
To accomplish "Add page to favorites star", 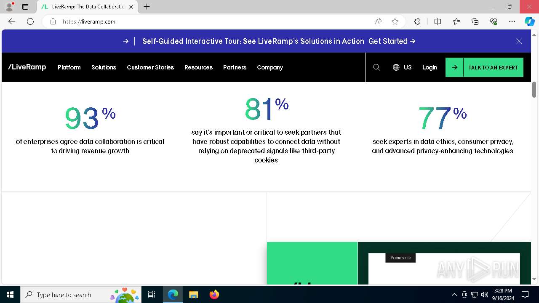I will 395,21.
